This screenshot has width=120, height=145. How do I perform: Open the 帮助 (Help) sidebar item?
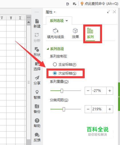[37, 123]
